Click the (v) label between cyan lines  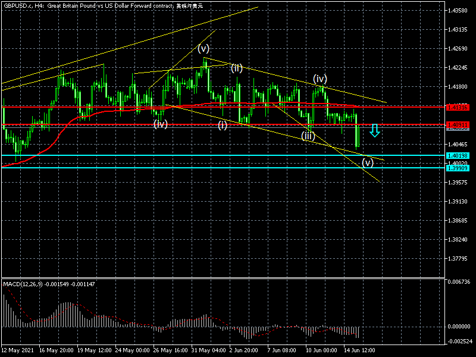[x=368, y=162]
